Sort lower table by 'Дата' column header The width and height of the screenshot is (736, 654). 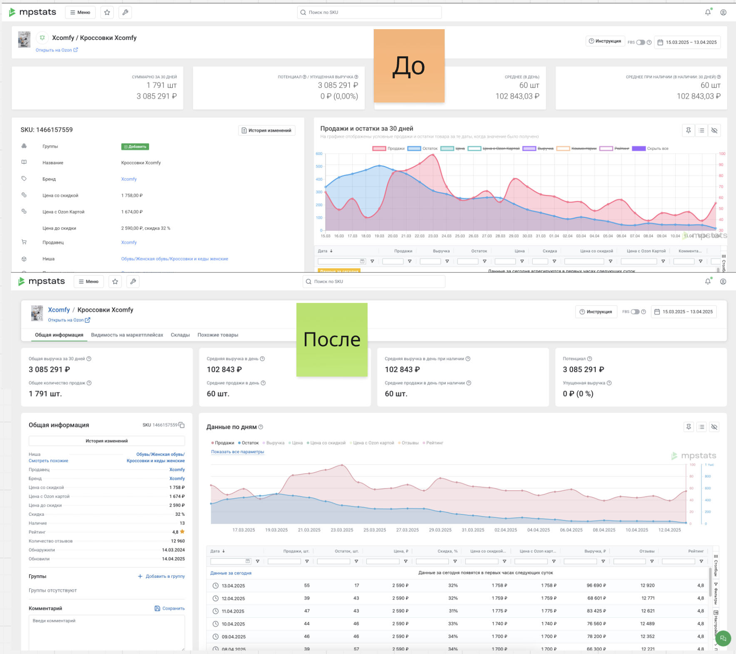pyautogui.click(x=217, y=551)
